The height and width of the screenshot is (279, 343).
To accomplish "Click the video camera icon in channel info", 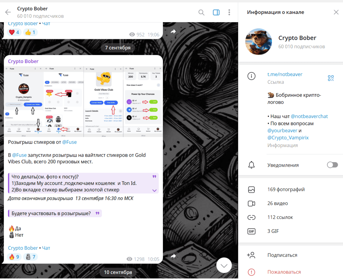I will point(251,204).
